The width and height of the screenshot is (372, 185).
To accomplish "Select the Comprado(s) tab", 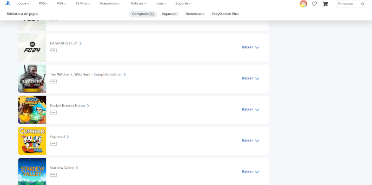I will (x=143, y=14).
